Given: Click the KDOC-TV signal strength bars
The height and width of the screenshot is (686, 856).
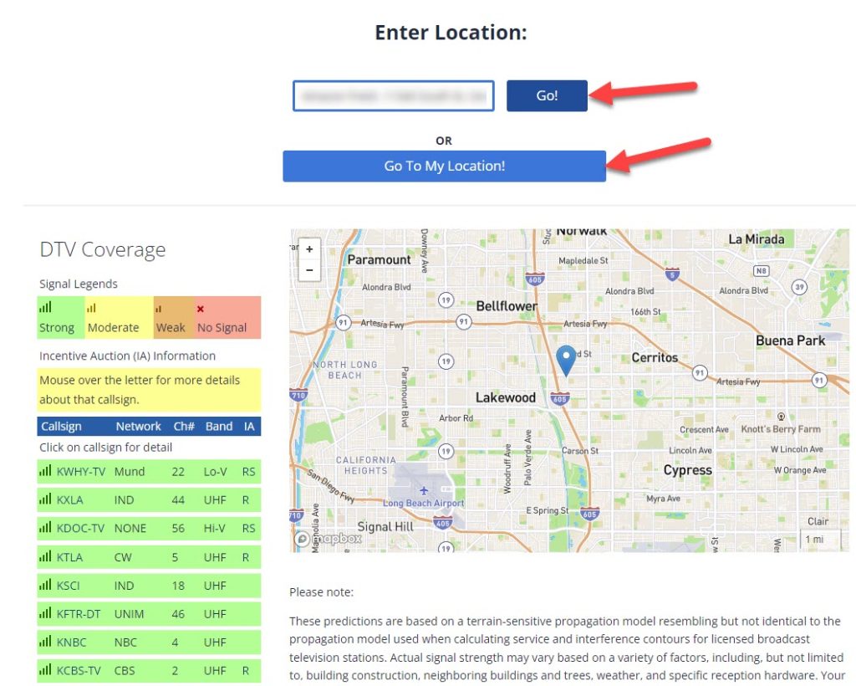Looking at the screenshot, I should click(x=45, y=526).
